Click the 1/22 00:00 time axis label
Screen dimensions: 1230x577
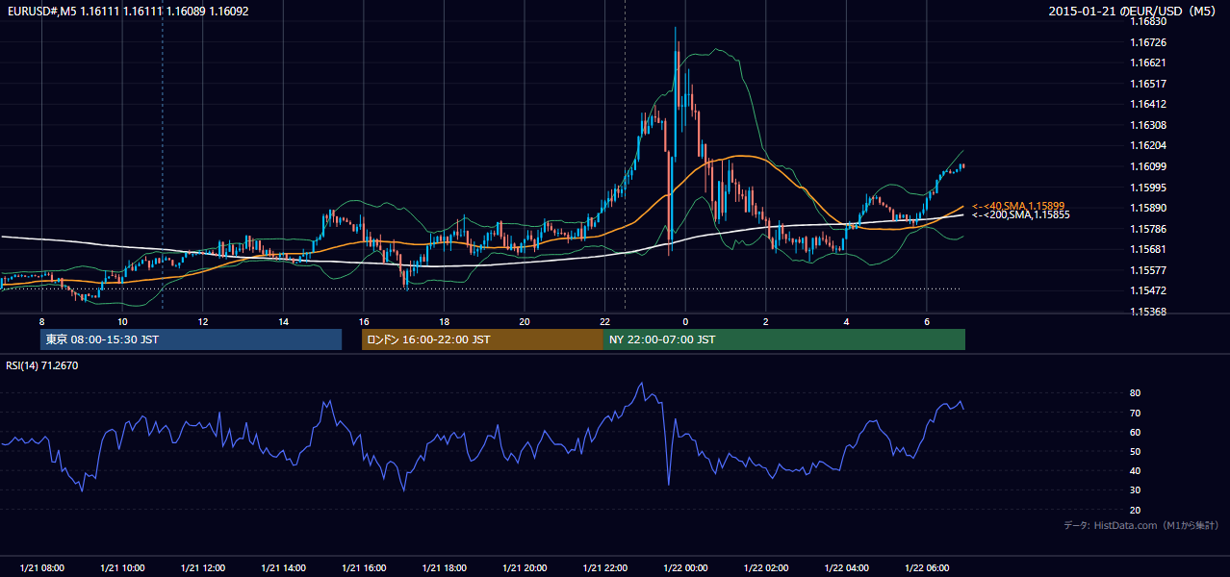684,568
